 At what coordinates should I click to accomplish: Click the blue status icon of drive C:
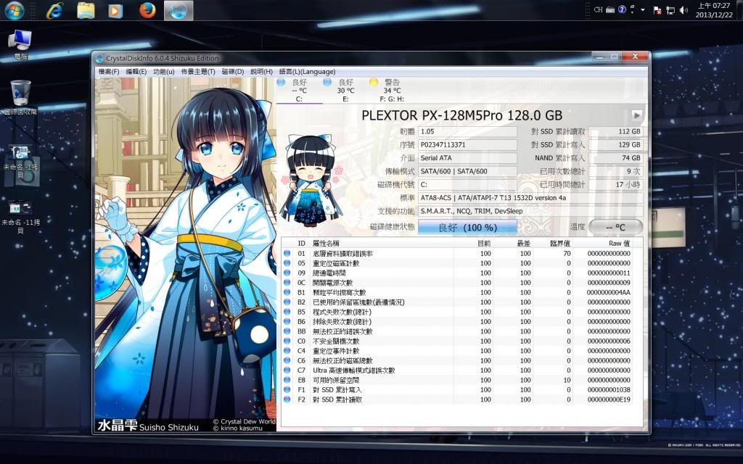click(x=281, y=82)
